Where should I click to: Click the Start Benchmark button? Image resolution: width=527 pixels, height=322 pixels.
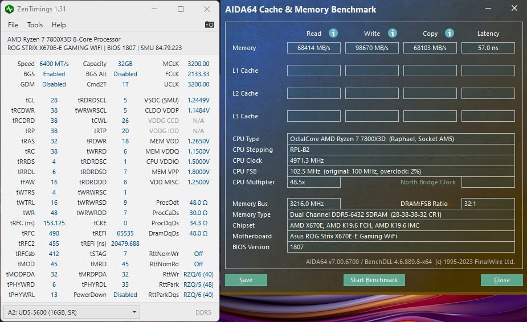point(374,280)
